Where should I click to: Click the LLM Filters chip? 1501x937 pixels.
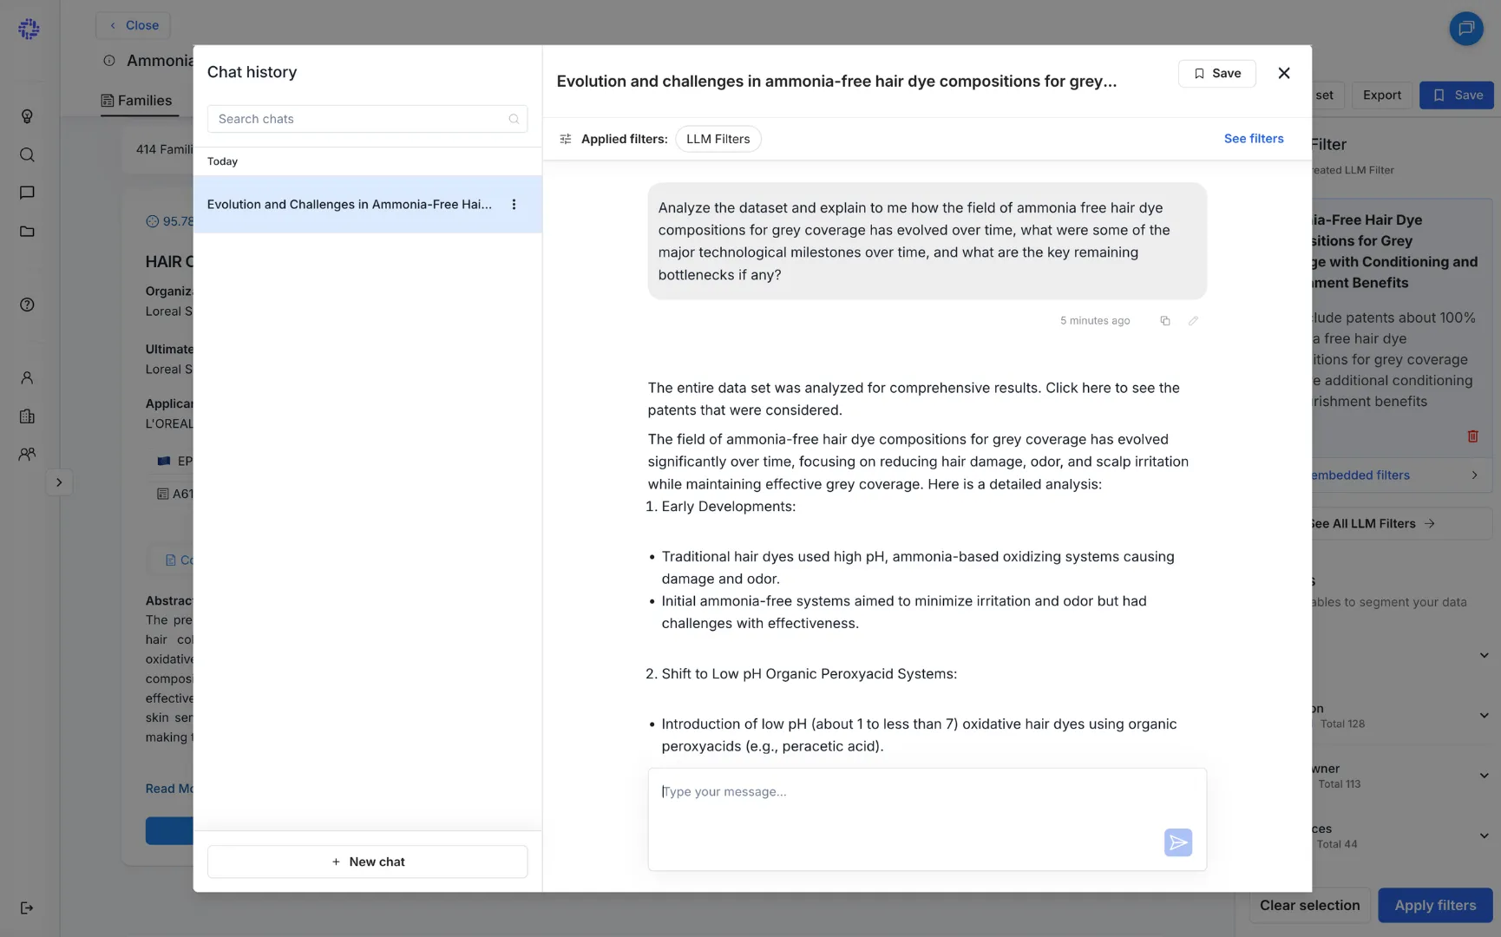pos(718,139)
